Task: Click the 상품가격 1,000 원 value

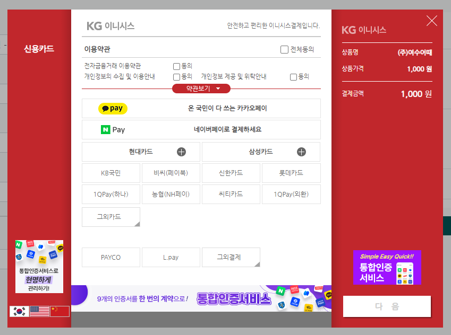Action: 419,69
